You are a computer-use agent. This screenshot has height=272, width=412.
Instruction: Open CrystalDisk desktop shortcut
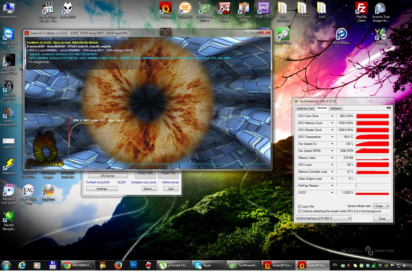click(x=283, y=36)
